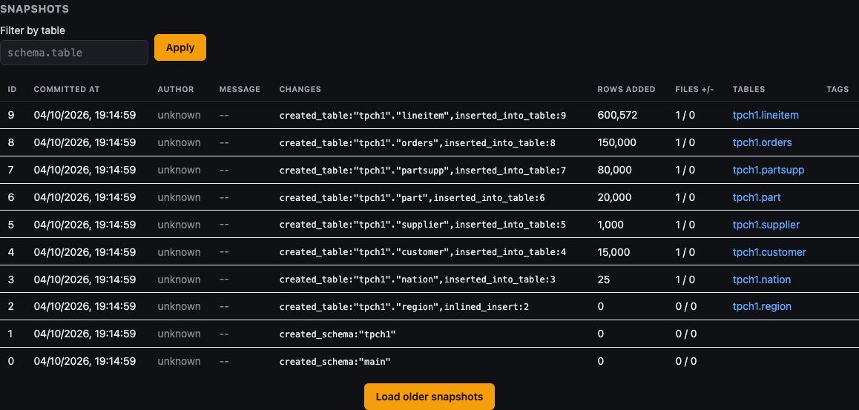This screenshot has width=859, height=410.
Task: Click files value 1 / 0 in lineitem row
Action: pyautogui.click(x=685, y=115)
